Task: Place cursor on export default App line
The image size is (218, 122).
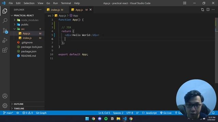Action: [73, 54]
